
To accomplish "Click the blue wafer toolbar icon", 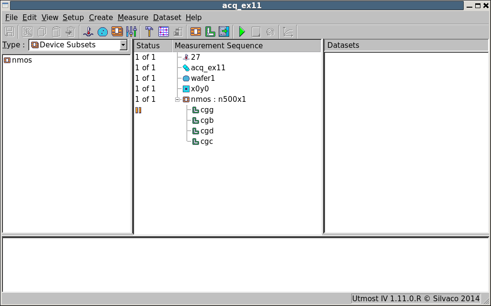I will 103,32.
